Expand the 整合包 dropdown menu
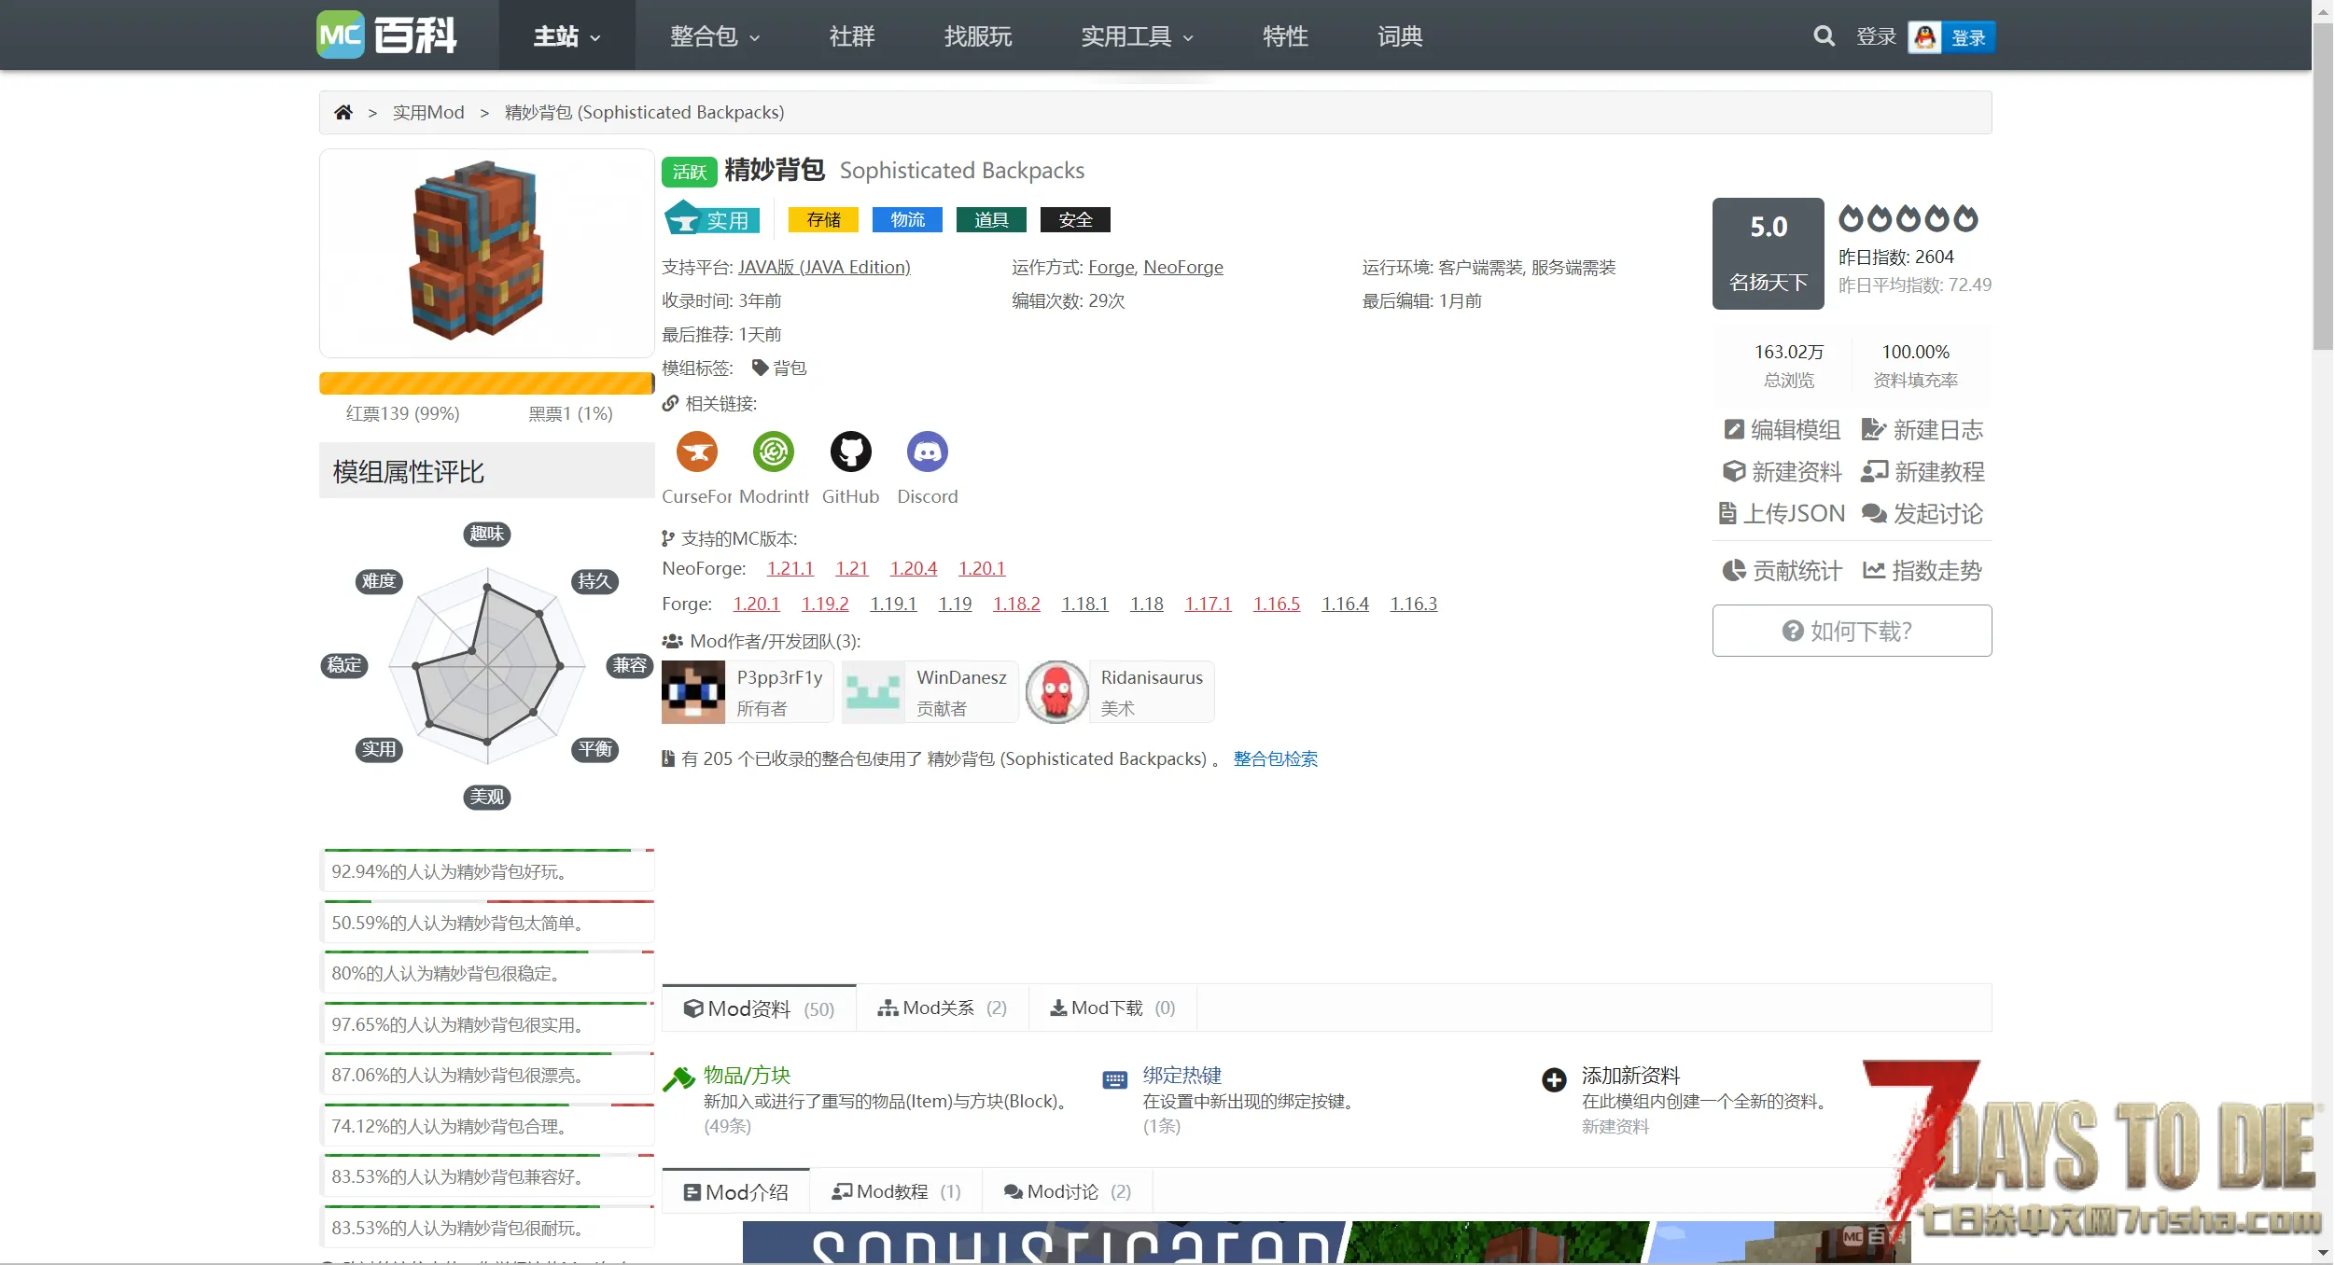2335x1265 pixels. click(x=715, y=36)
